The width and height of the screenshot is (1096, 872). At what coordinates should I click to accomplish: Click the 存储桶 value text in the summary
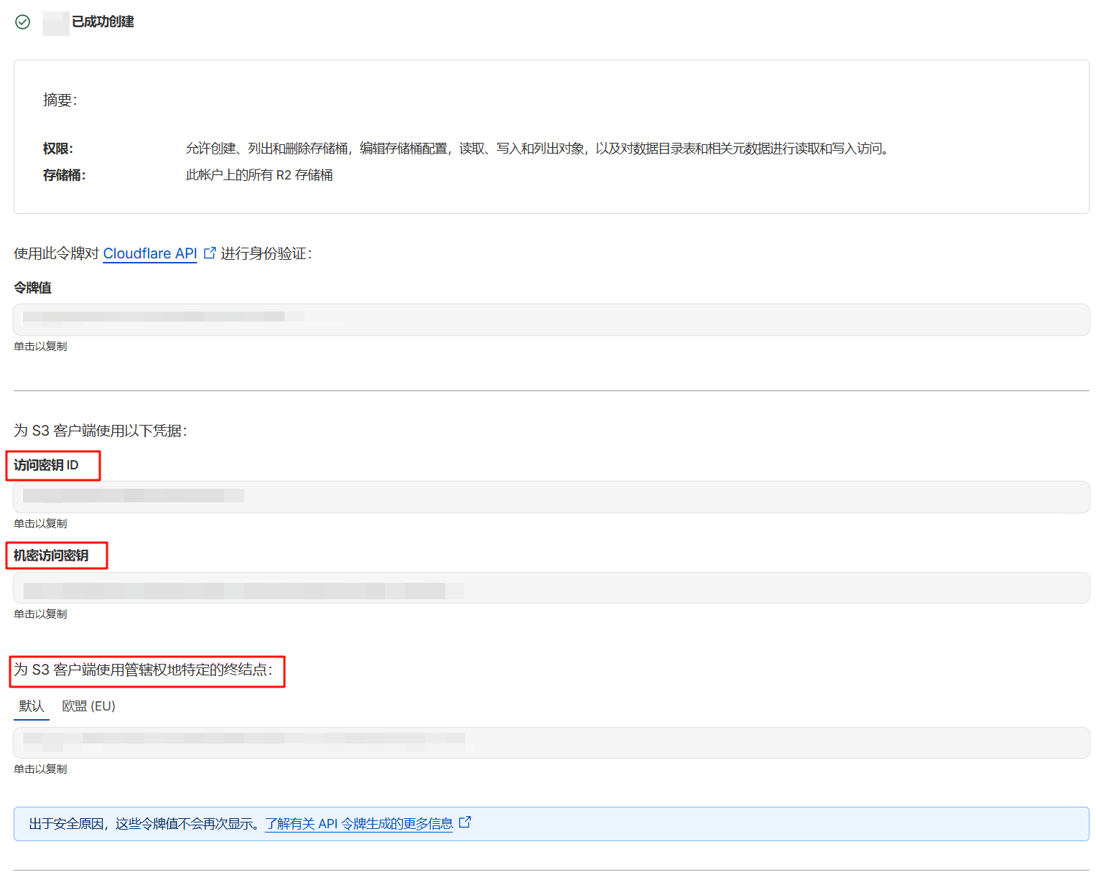point(259,175)
